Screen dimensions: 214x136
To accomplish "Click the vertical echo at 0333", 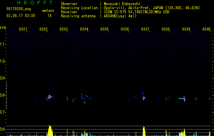I will [x=67, y=99].
